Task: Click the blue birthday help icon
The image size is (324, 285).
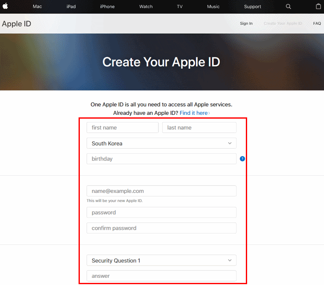Action: tap(242, 159)
